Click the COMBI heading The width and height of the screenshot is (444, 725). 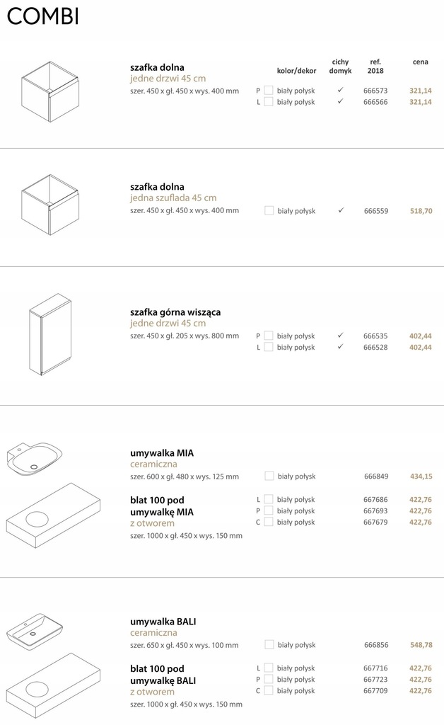43,16
